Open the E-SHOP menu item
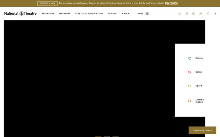The image size is (220, 137). click(126, 14)
